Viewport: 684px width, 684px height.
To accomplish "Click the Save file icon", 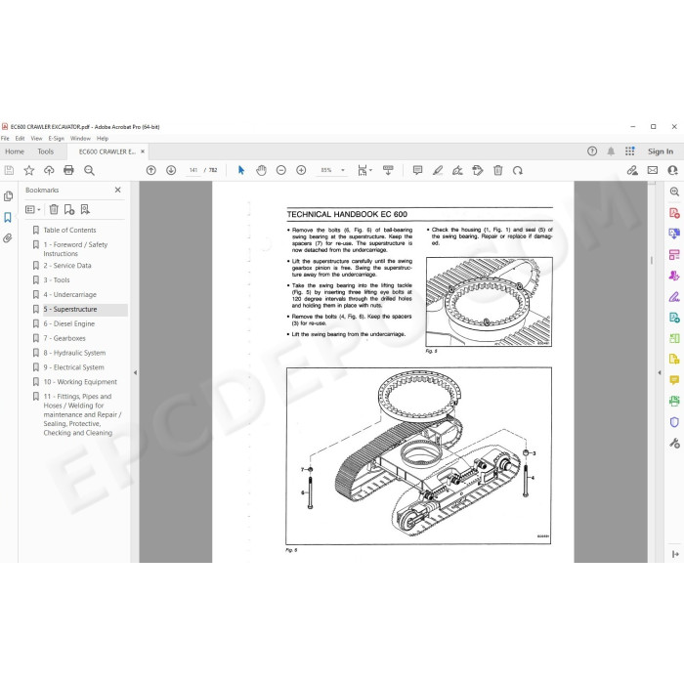I will pos(9,170).
